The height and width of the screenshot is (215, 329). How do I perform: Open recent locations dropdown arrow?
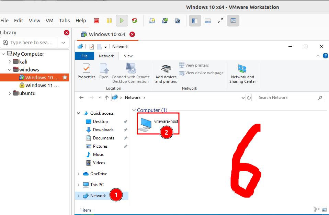tap(100, 98)
